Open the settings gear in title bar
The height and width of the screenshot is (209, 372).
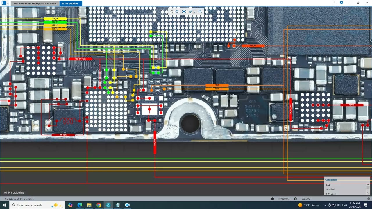(341, 3)
